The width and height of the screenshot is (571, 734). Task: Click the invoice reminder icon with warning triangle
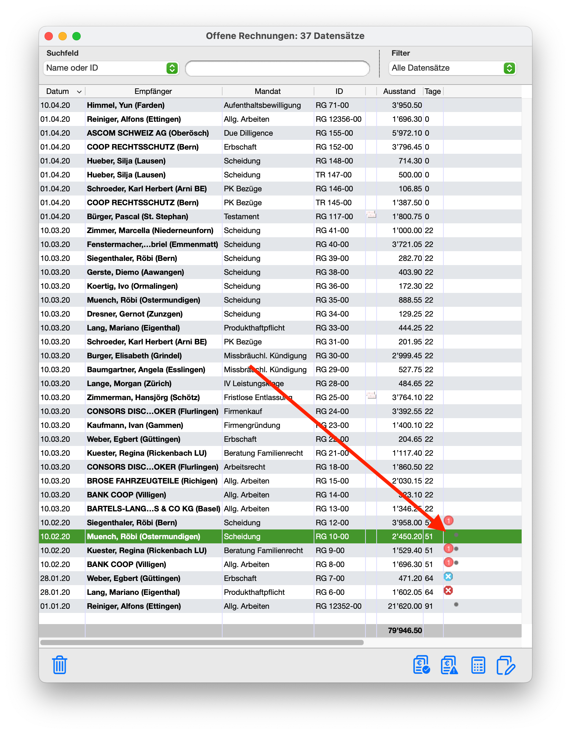point(449,665)
